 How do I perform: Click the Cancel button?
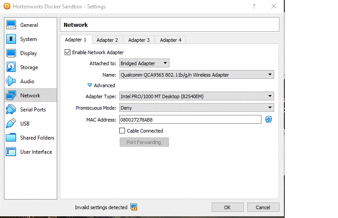coord(263,207)
